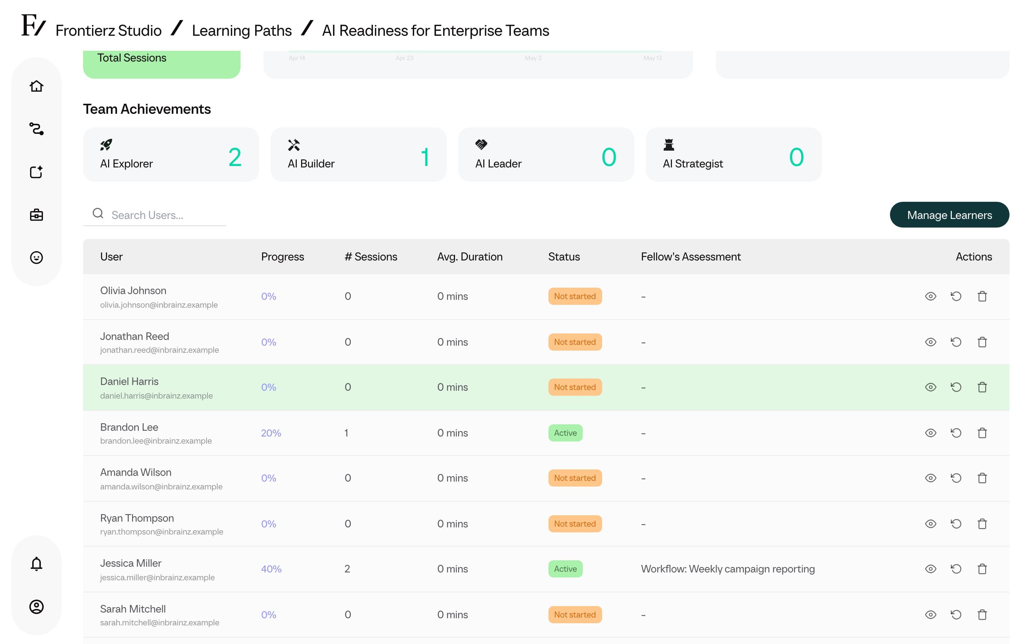This screenshot has width=1031, height=644.
Task: Open the user profile icon
Action: tap(36, 606)
